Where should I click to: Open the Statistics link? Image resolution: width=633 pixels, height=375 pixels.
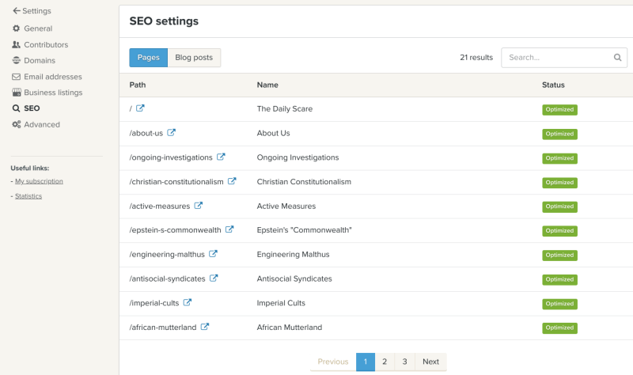[28, 195]
